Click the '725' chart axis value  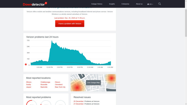point(28,41)
